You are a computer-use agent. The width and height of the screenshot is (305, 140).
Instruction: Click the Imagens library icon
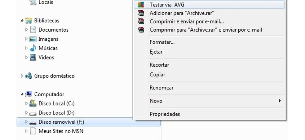coord(33,39)
